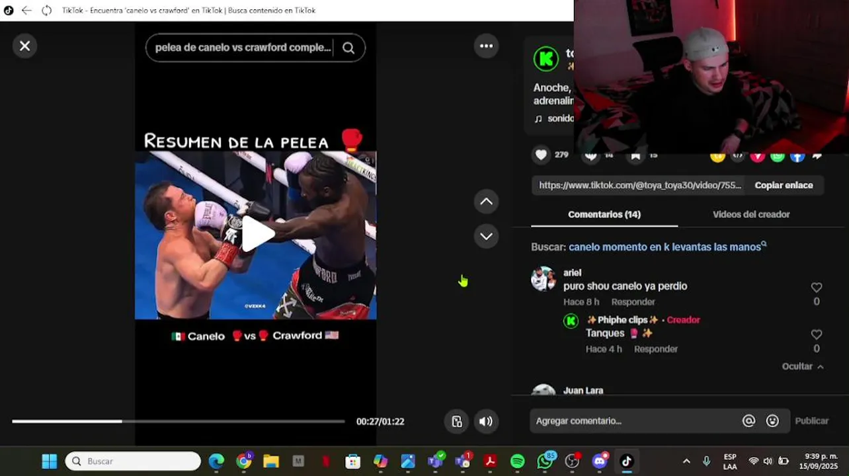Click the search magnifier icon in video search box
This screenshot has height=476, width=849.
click(x=348, y=48)
